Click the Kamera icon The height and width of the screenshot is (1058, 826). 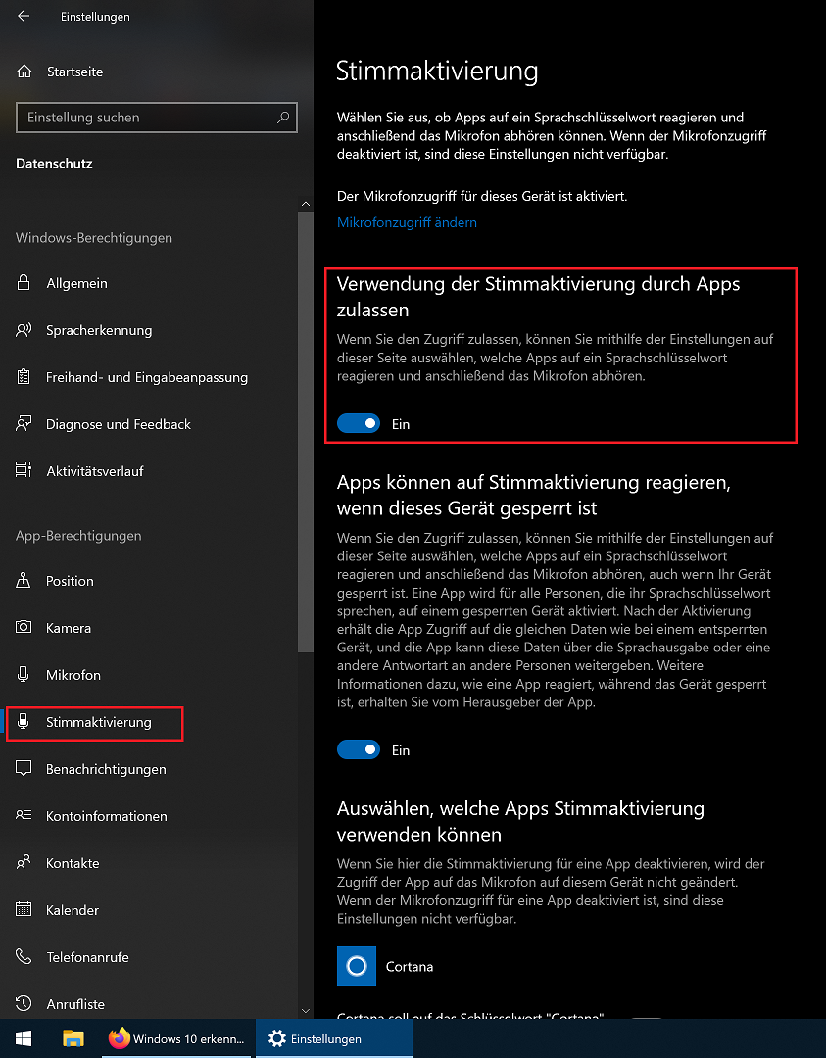(24, 628)
